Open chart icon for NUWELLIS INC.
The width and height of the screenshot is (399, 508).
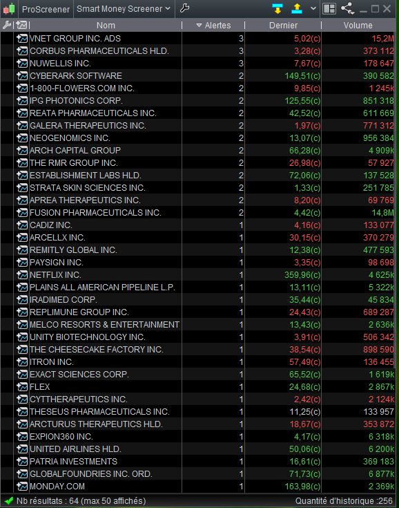(22, 64)
